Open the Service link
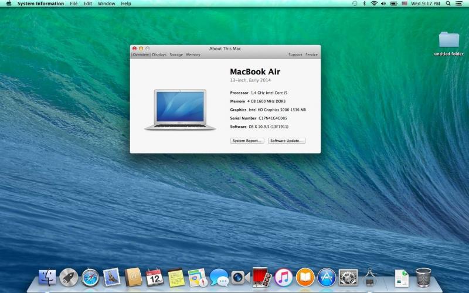This screenshot has width=469, height=293. tap(311, 54)
